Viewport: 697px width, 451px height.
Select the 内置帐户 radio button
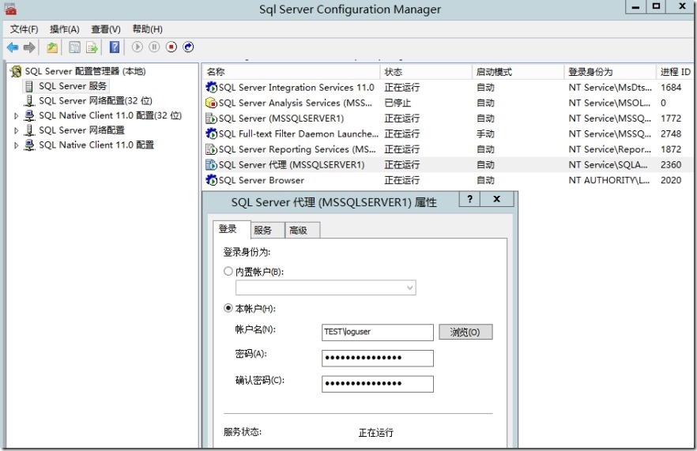pos(228,272)
